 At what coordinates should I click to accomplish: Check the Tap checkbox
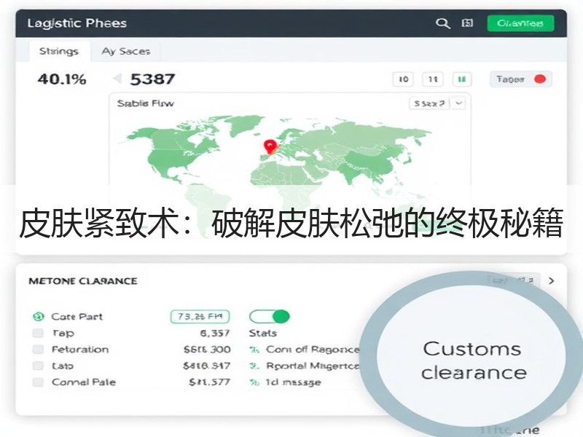click(38, 333)
